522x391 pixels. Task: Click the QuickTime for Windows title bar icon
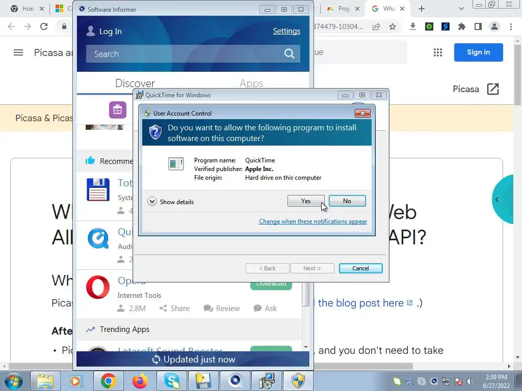(x=139, y=95)
